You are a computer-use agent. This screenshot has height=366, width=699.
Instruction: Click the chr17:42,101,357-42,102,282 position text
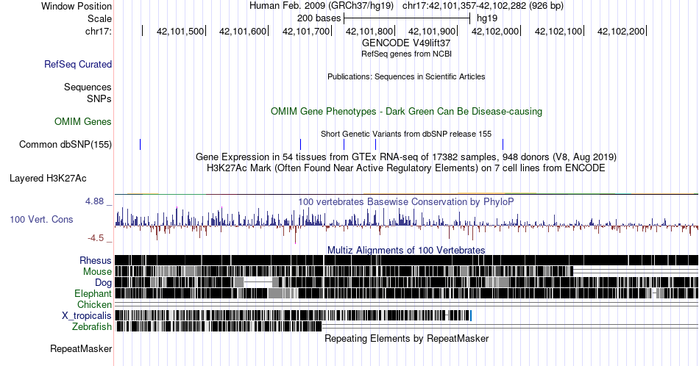click(x=483, y=6)
